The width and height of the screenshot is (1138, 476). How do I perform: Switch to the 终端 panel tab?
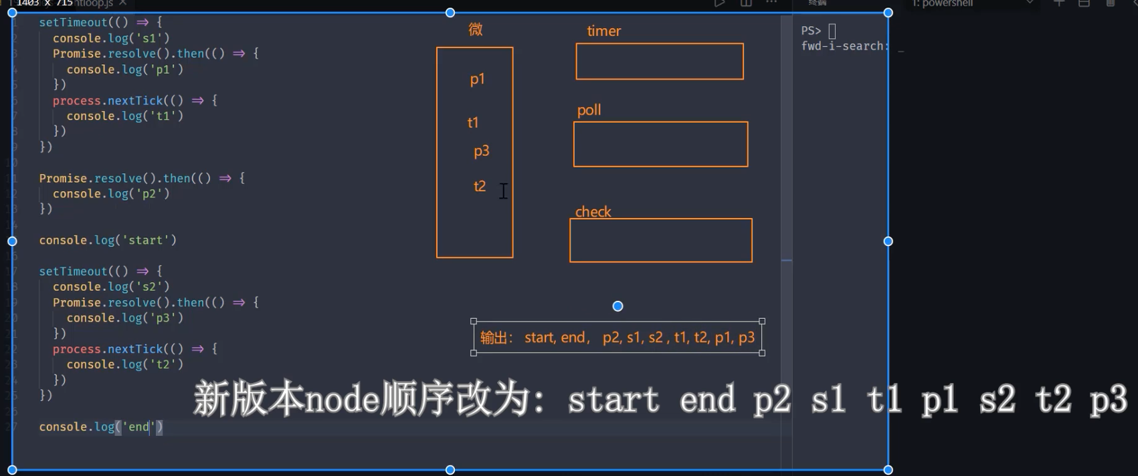(x=818, y=3)
